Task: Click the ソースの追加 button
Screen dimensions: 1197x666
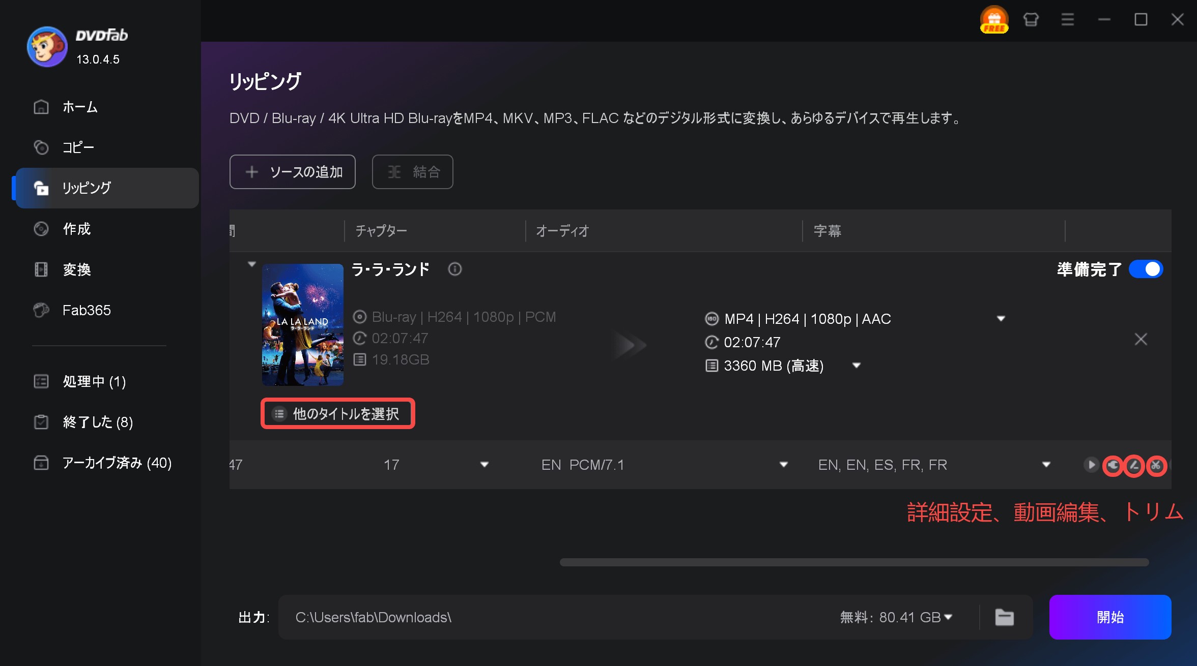Action: pyautogui.click(x=293, y=172)
